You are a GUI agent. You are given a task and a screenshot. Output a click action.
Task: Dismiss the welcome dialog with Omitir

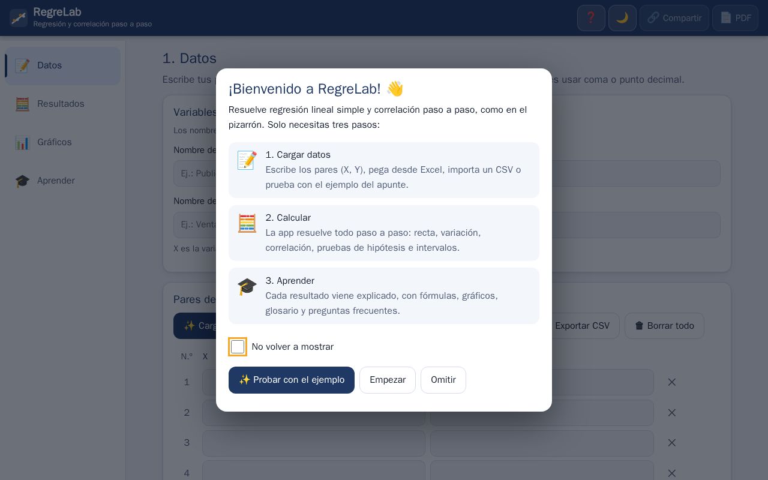click(x=443, y=380)
